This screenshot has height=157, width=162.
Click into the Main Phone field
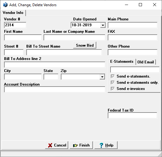click(x=133, y=25)
